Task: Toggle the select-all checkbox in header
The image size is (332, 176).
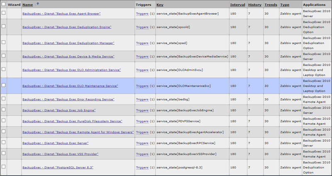Action: pyautogui.click(x=4, y=5)
